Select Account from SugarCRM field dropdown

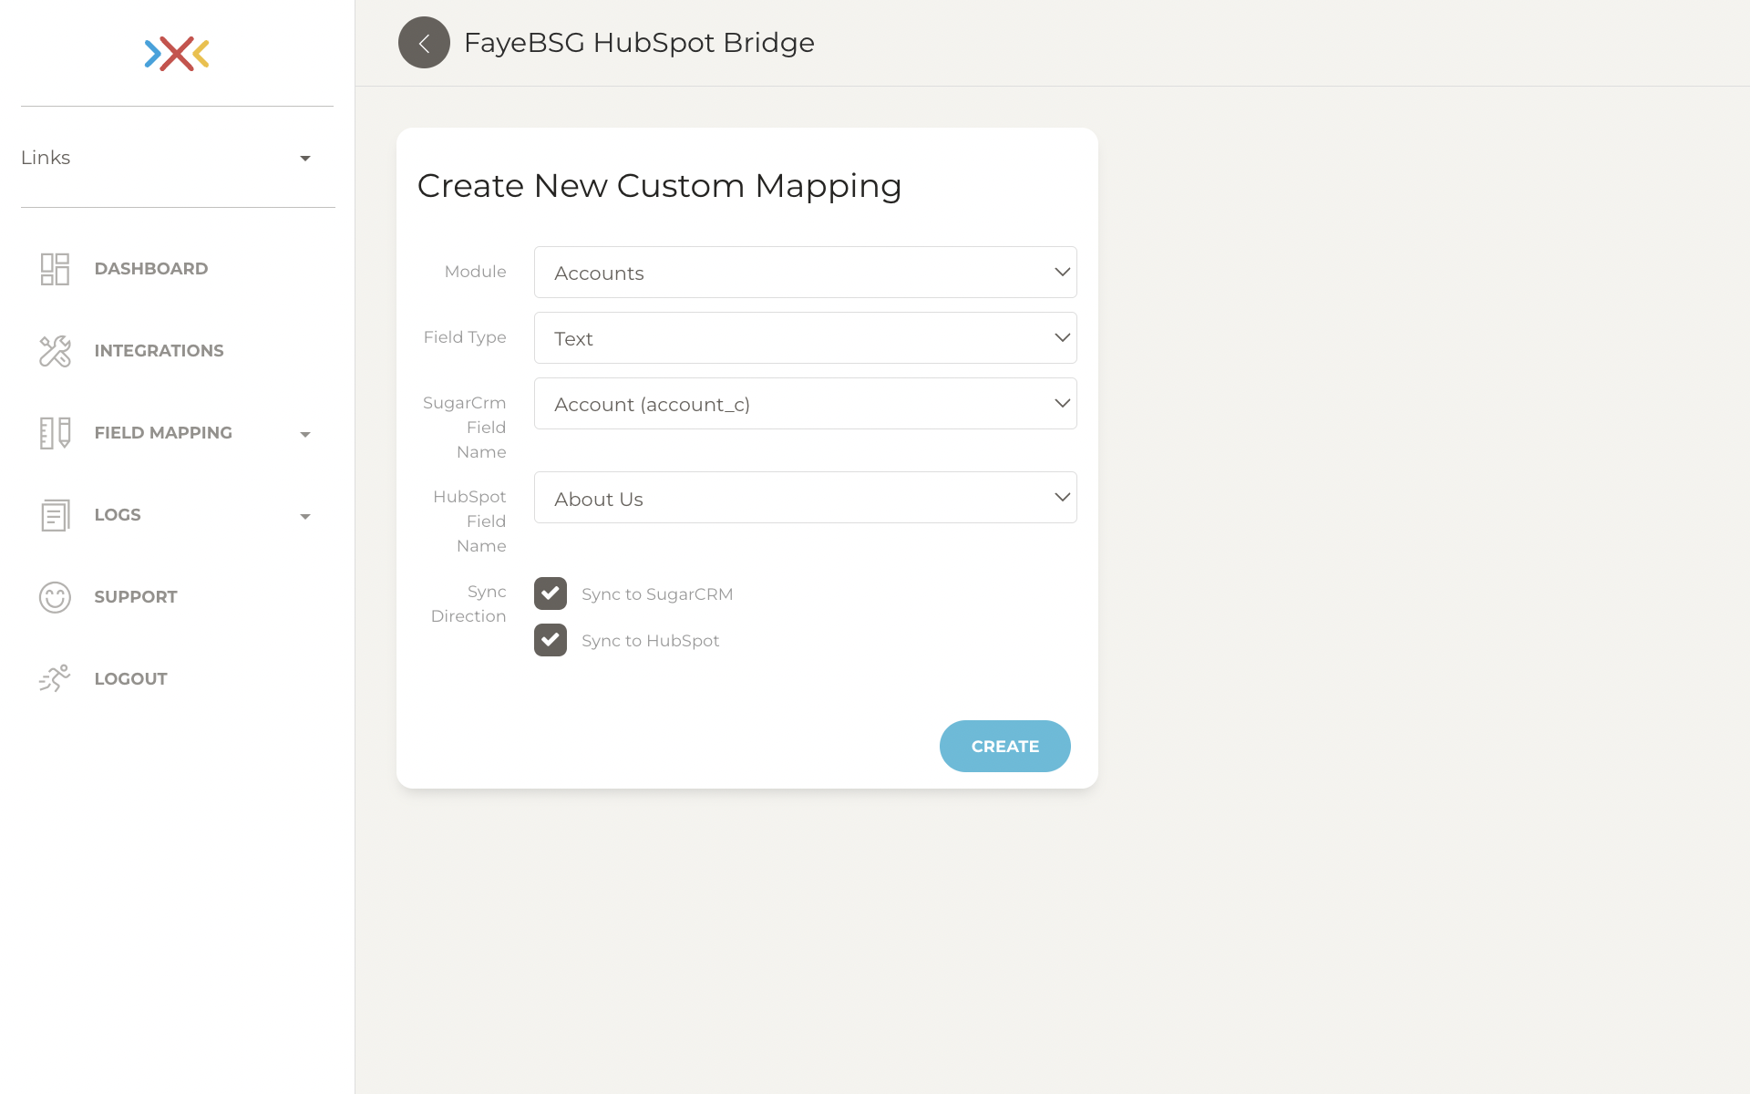click(805, 403)
